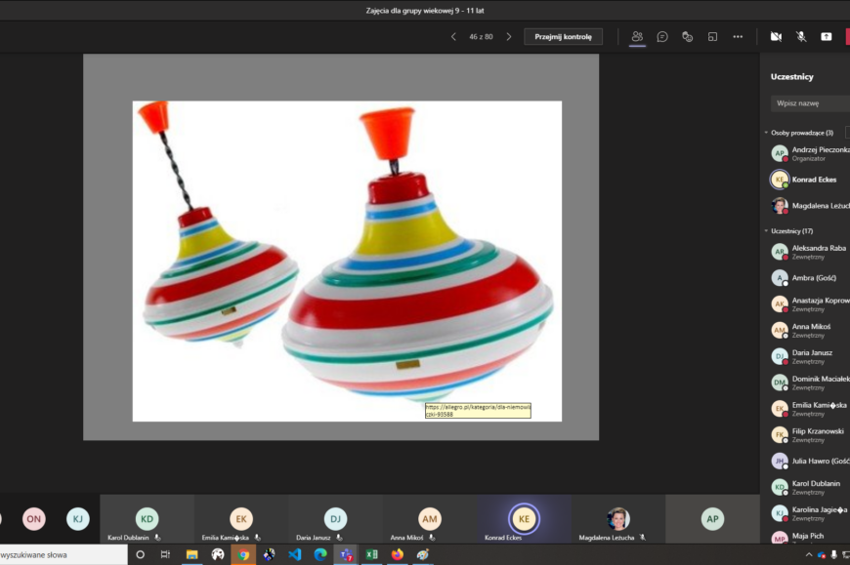Image resolution: width=850 pixels, height=565 pixels.
Task: Hide the participants panel via toolbar icon
Action: (637, 37)
